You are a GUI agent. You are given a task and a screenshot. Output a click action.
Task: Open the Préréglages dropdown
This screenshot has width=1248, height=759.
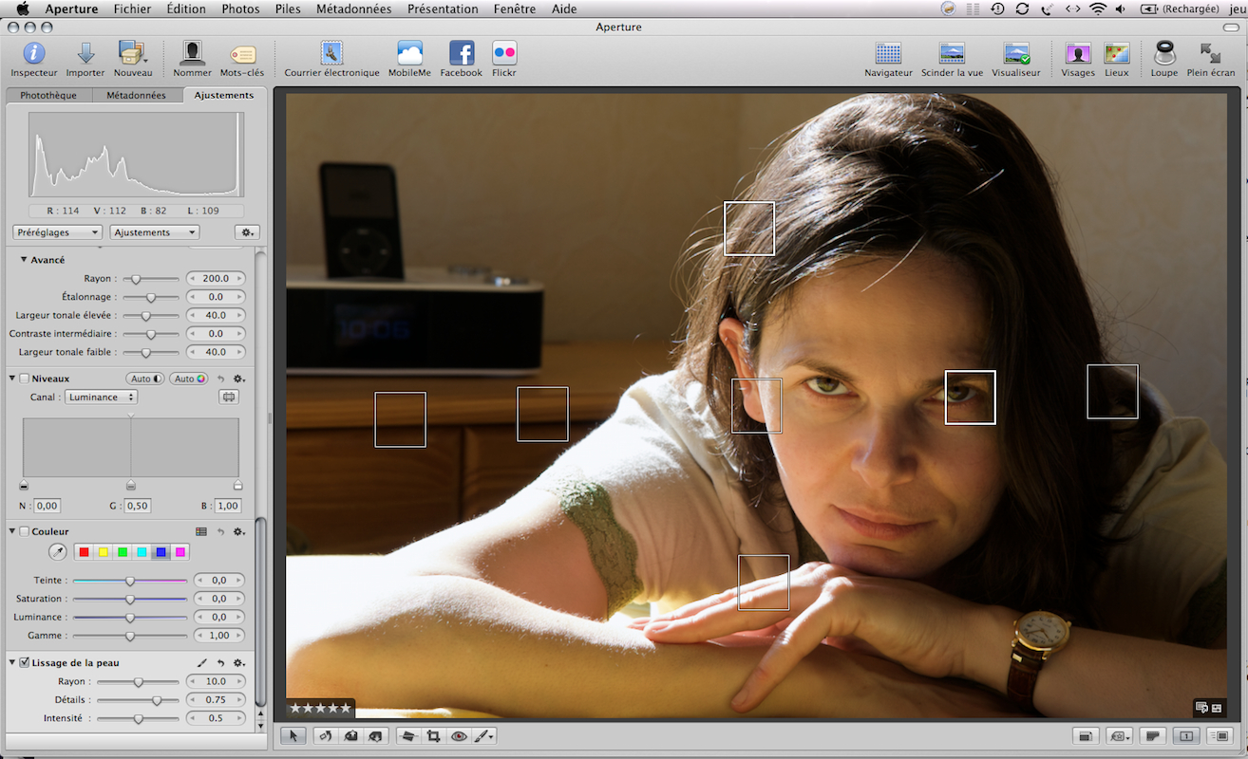[58, 232]
